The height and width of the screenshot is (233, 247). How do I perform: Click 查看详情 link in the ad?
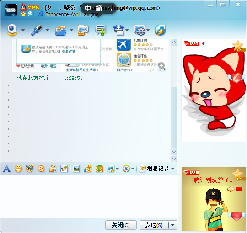(x=69, y=51)
